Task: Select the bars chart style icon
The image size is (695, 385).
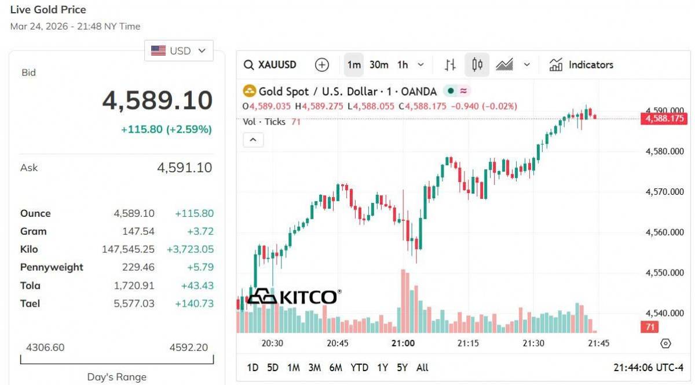Action: tap(450, 65)
